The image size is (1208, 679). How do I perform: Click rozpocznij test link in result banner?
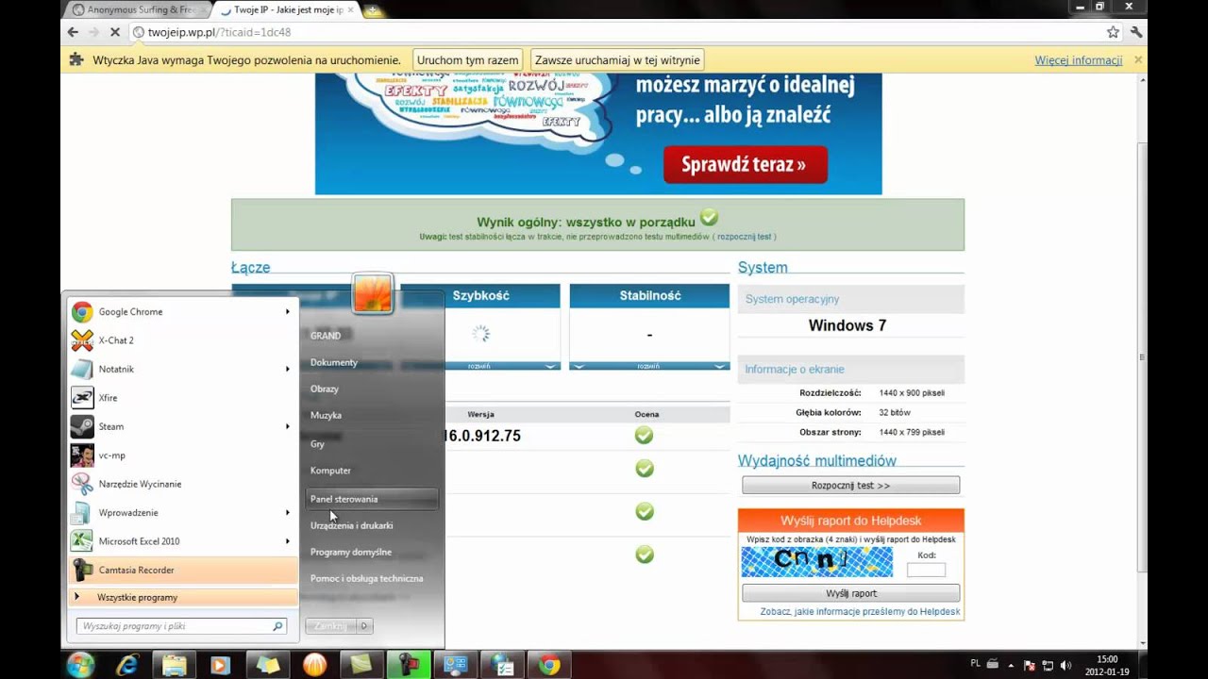[745, 237]
